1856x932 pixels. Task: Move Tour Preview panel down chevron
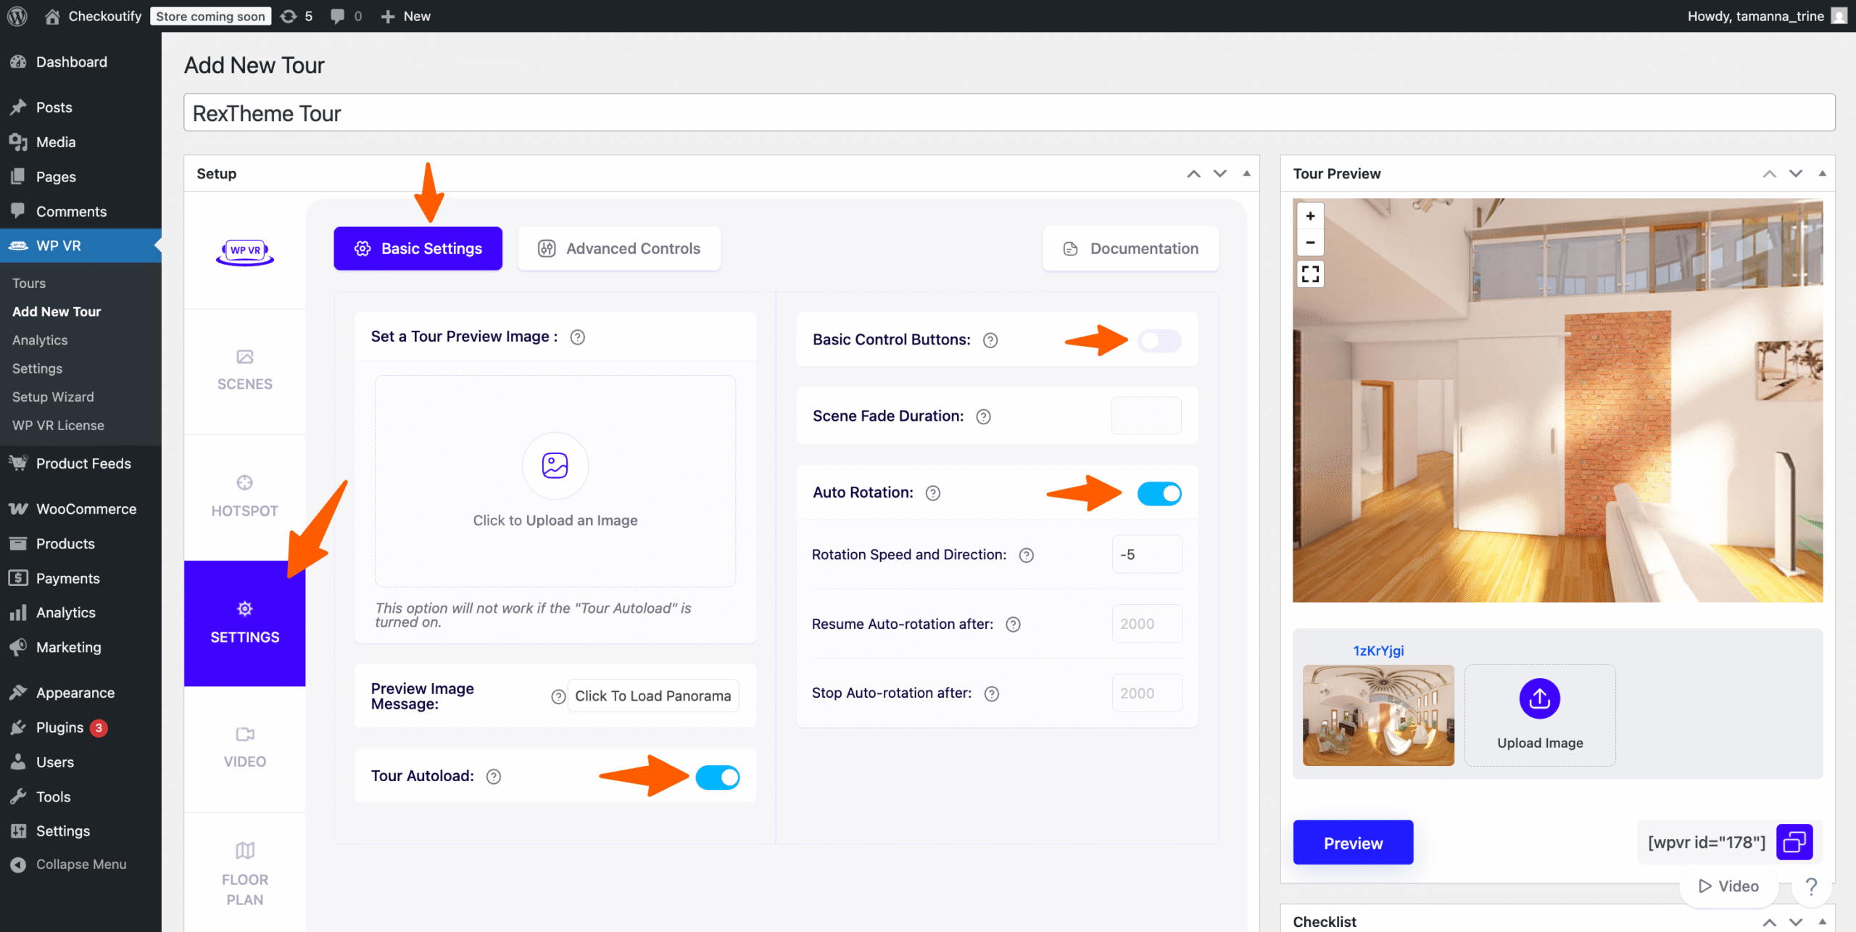pyautogui.click(x=1796, y=173)
